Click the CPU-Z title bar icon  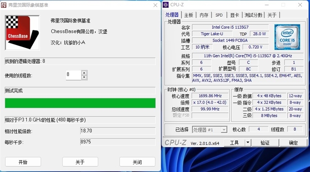point(165,5)
